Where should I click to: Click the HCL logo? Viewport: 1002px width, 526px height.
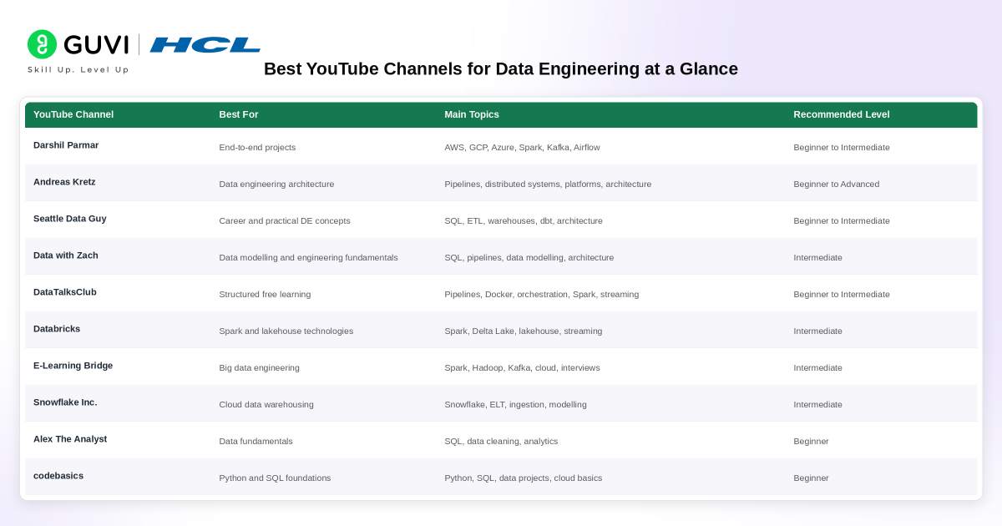pos(205,45)
